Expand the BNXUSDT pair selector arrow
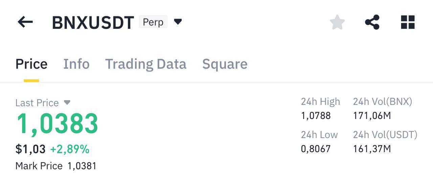 click(178, 22)
